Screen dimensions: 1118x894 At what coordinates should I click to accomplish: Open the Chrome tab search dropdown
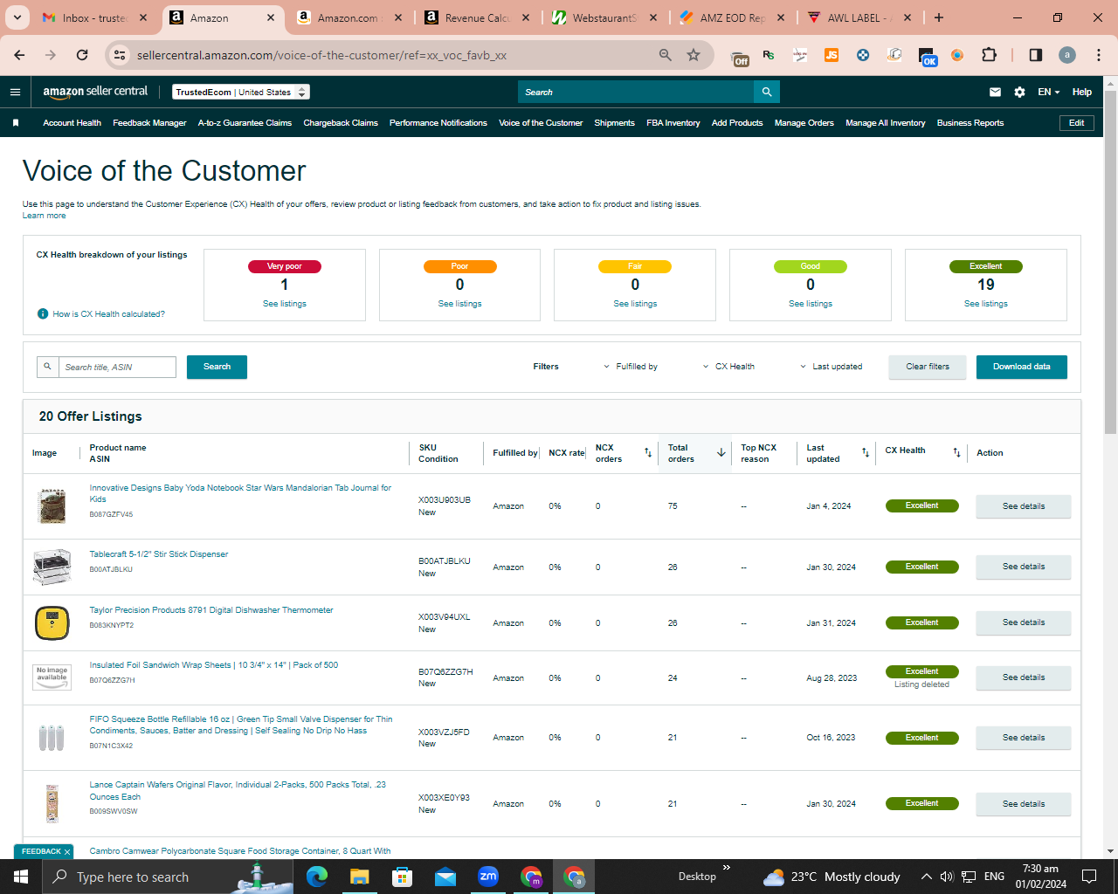pos(17,17)
